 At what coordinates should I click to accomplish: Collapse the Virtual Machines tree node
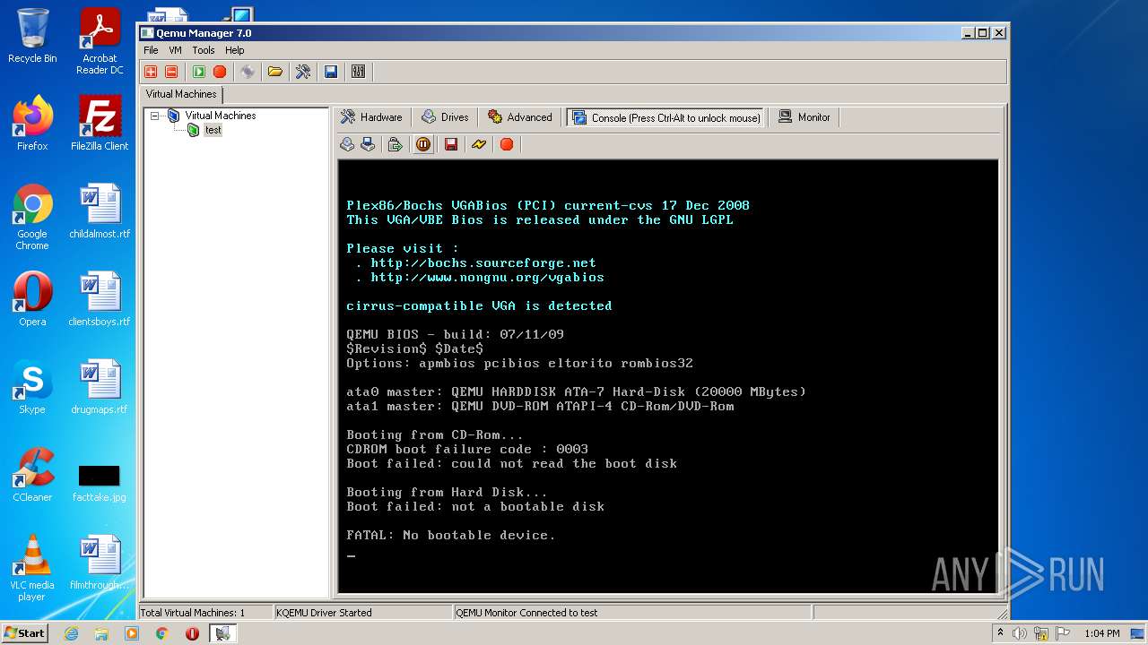[155, 116]
